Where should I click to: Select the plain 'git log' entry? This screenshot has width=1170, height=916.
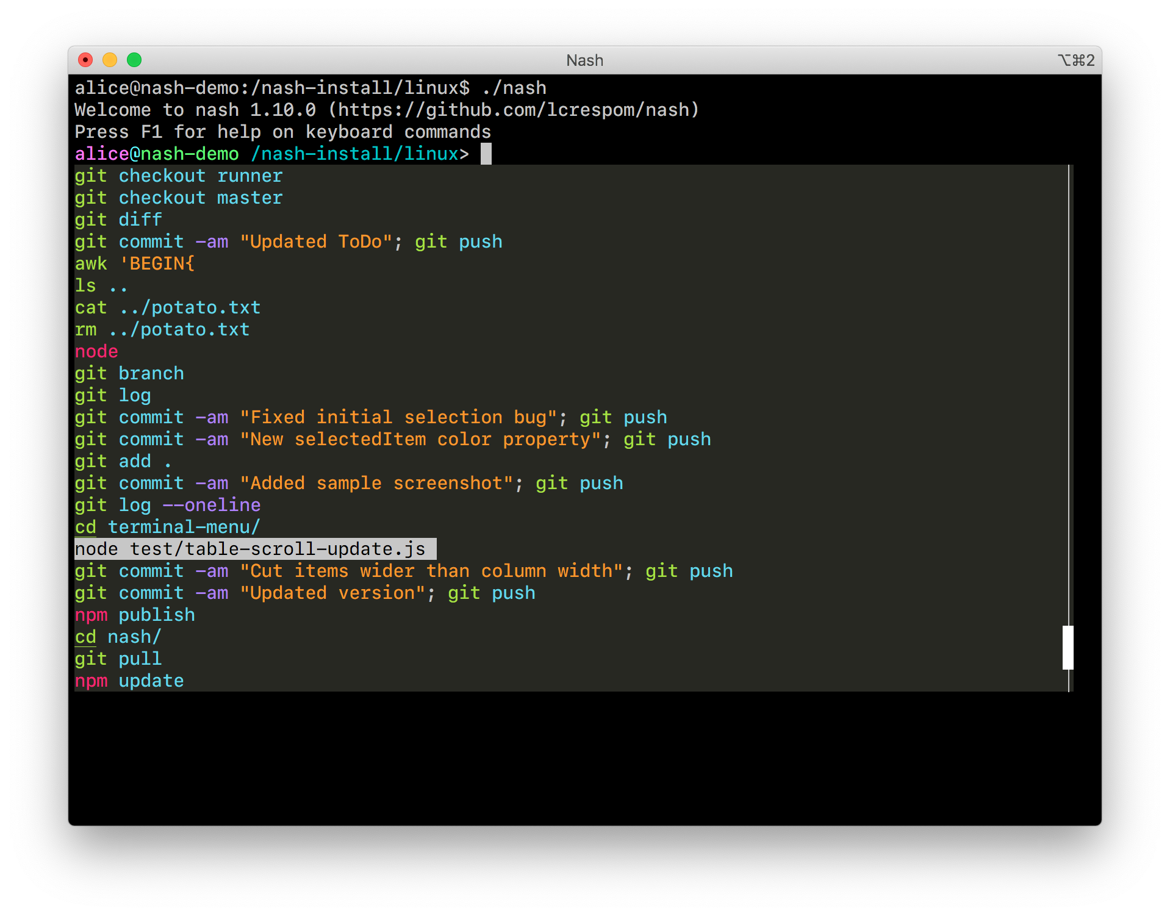pos(113,396)
